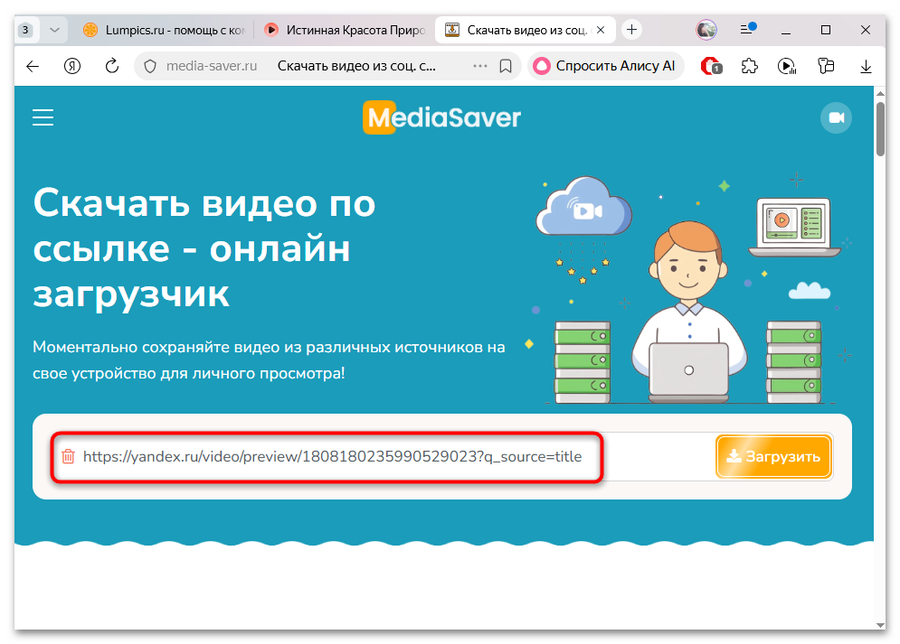Click the page scrollbar thumb
Viewport: 900px width, 644px height.
click(880, 128)
